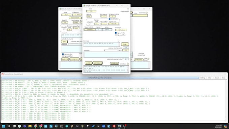Open the Windows Start menu
229x129 pixels.
pos(3,126)
